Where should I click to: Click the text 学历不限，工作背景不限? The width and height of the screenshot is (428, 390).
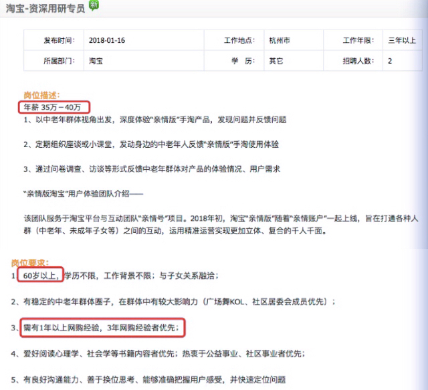tap(108, 276)
